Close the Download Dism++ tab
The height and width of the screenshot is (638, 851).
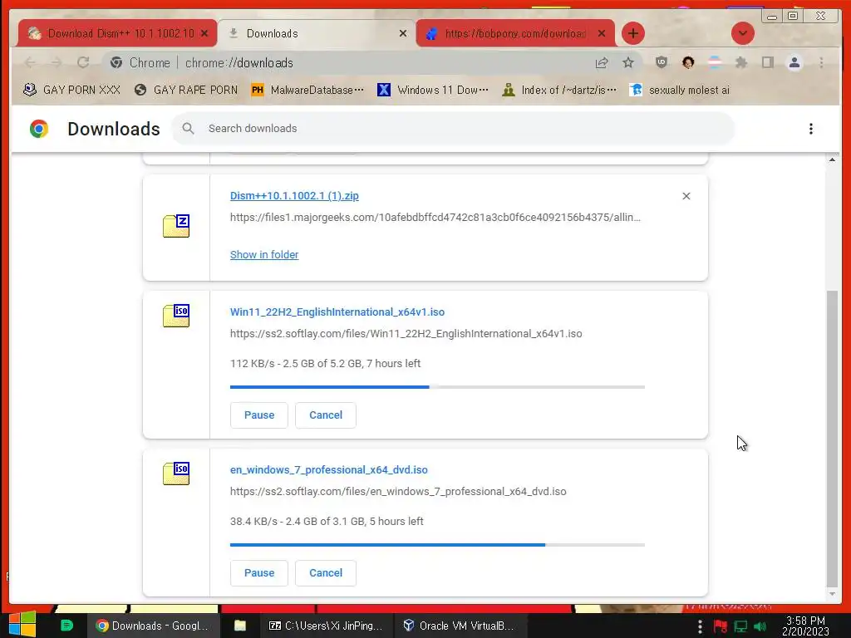click(x=204, y=33)
